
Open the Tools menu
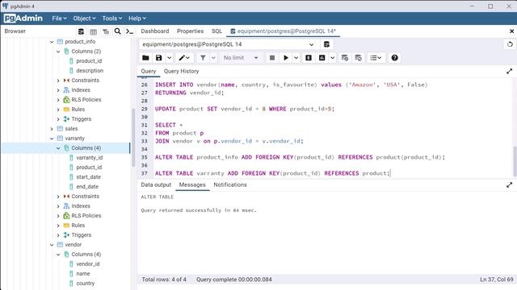112,19
